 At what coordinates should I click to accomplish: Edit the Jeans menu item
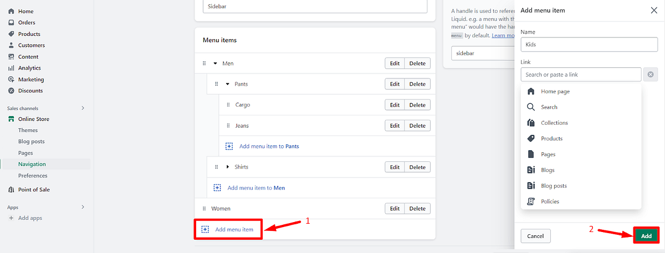click(x=395, y=125)
